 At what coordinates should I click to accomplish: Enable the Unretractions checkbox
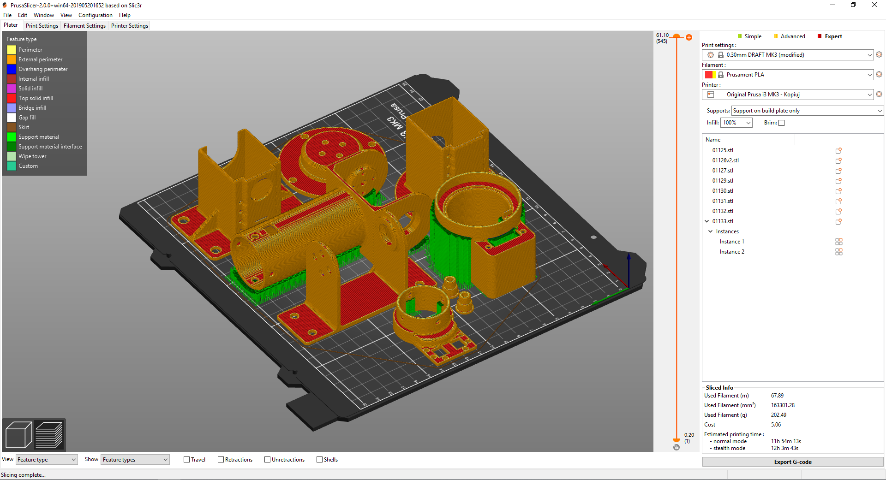[268, 460]
